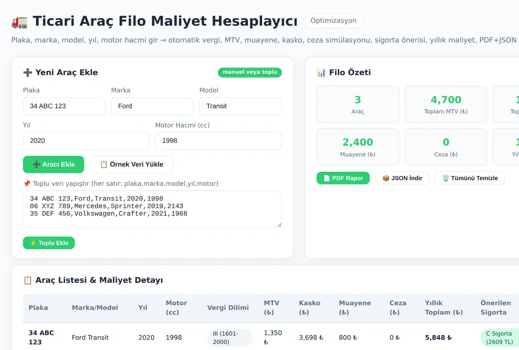Click the Toplu Ekle button

[x=49, y=243]
